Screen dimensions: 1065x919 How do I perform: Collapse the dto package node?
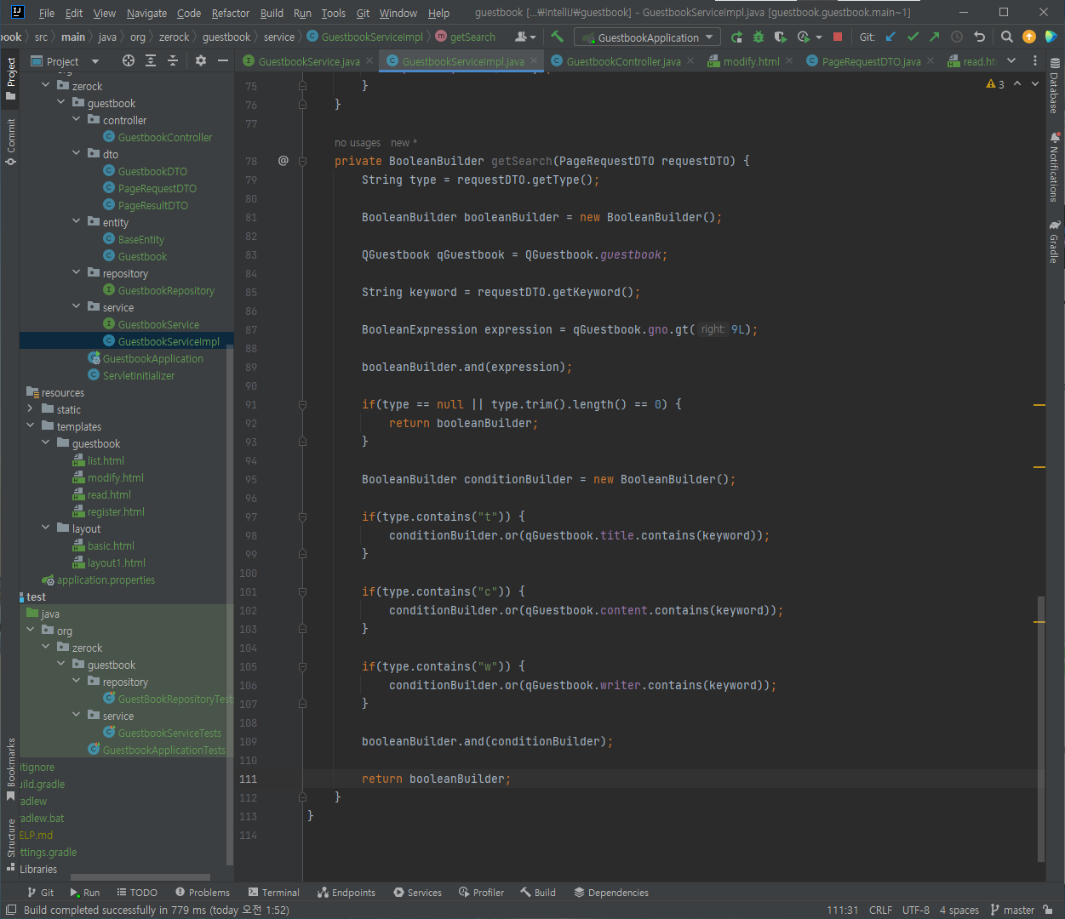click(x=77, y=154)
